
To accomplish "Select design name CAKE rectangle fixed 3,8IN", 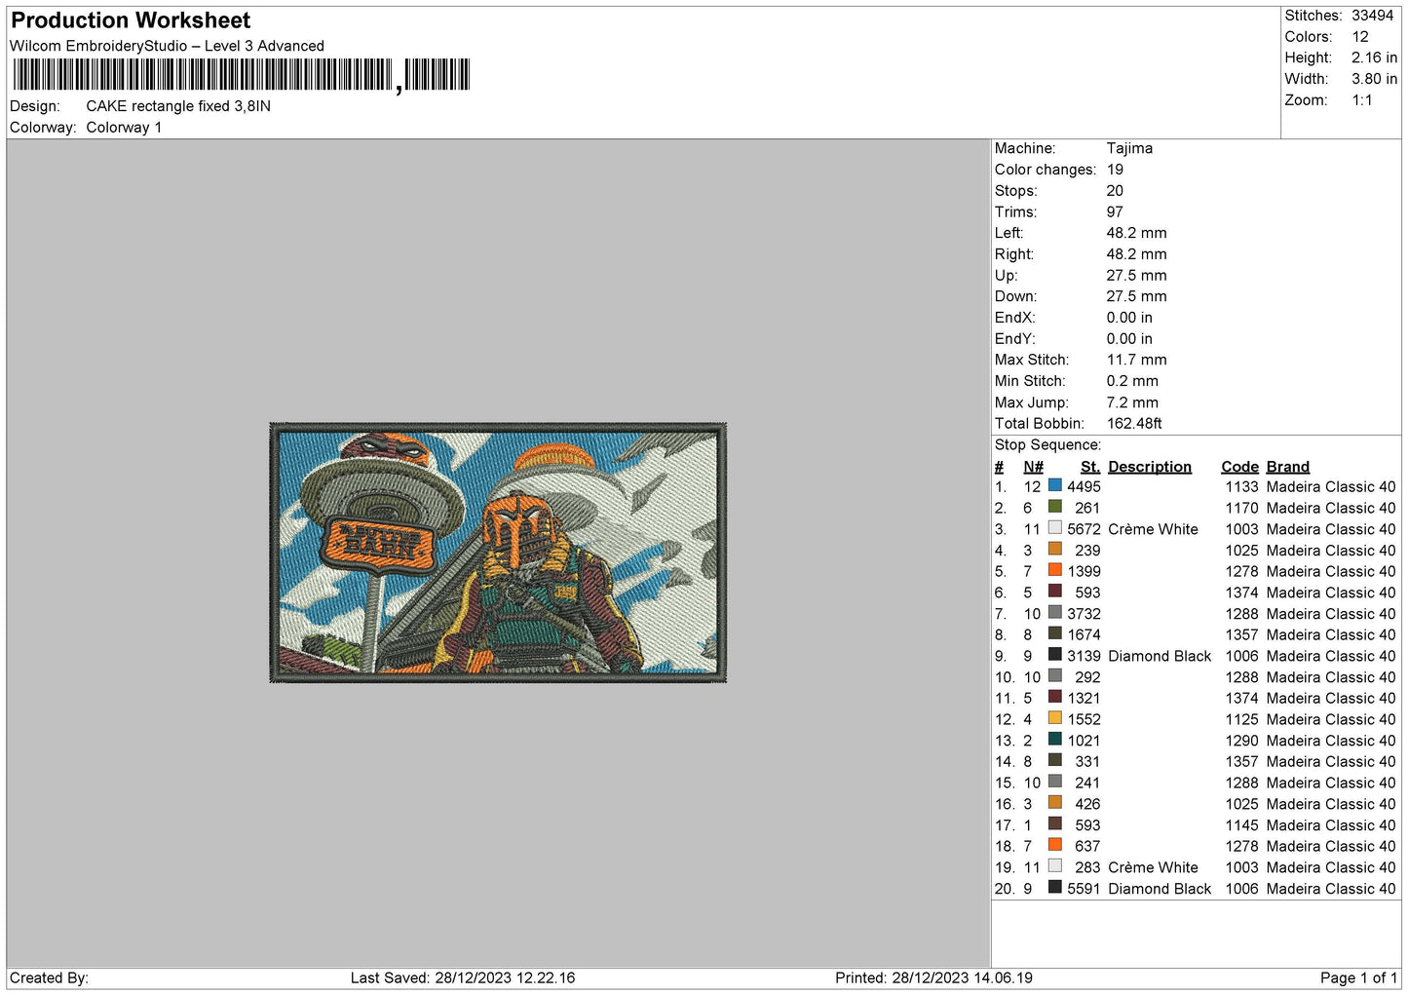I will 178,106.
